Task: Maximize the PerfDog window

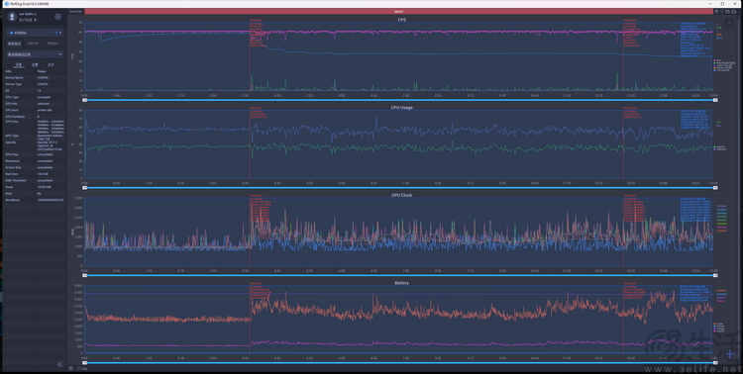Action: tap(722, 3)
